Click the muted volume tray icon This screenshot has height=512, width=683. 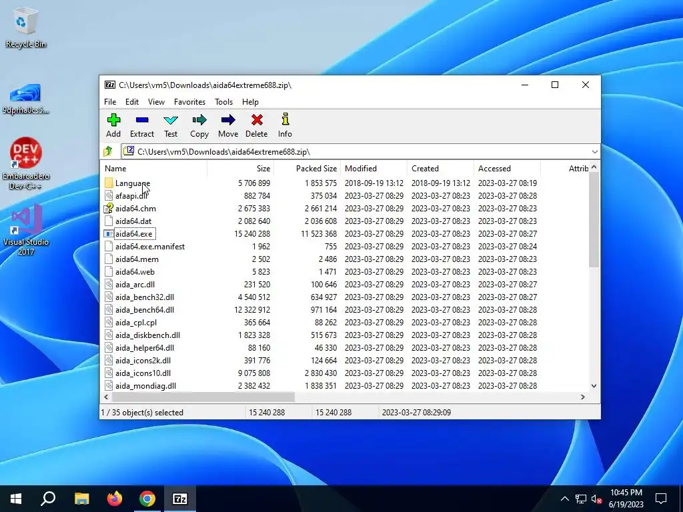[x=597, y=499]
